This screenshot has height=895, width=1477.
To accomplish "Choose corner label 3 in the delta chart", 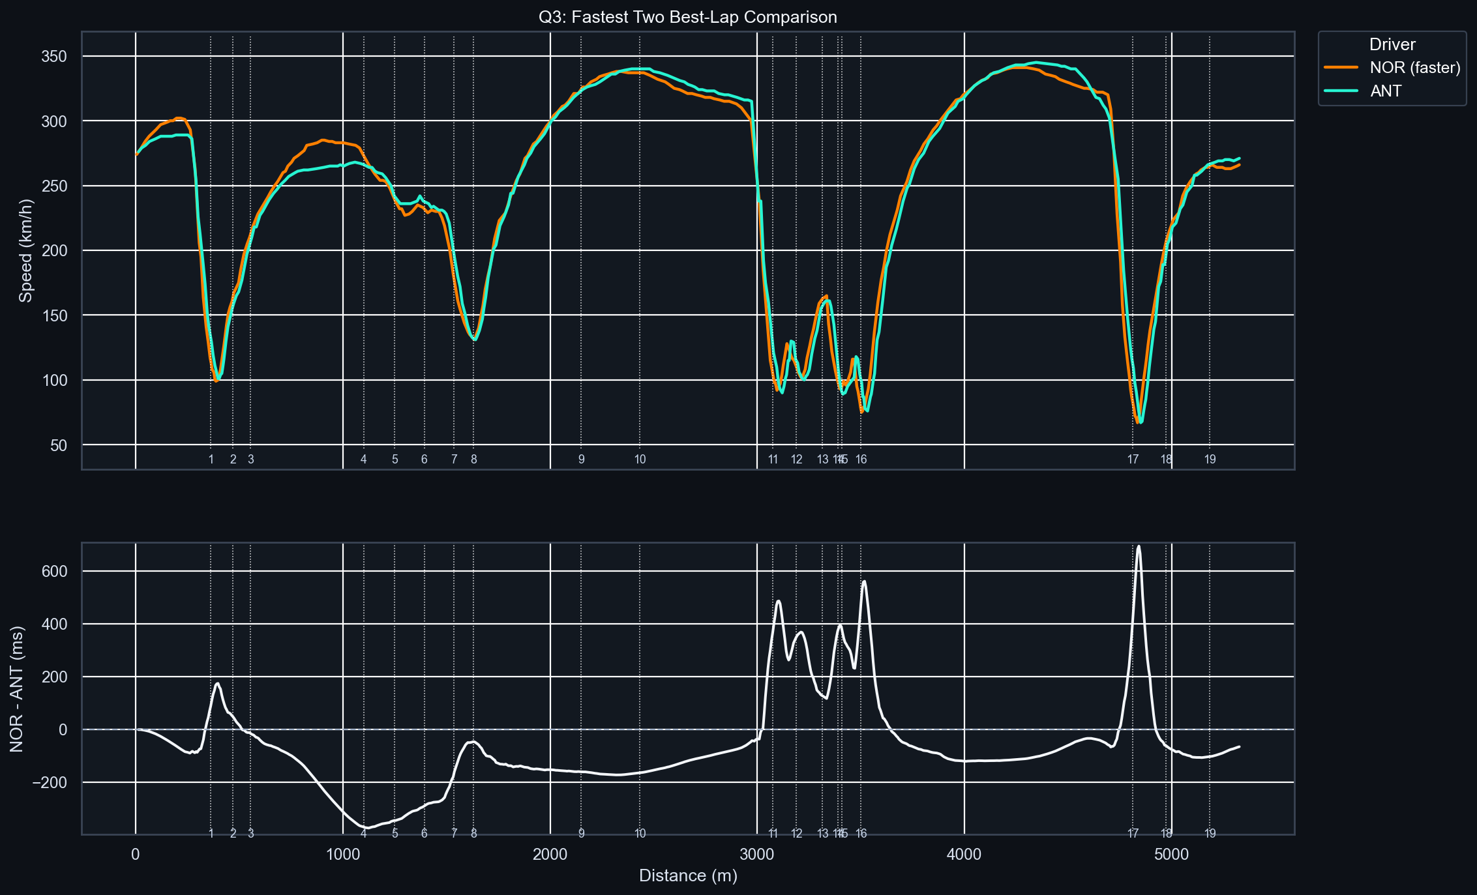I will click(251, 834).
